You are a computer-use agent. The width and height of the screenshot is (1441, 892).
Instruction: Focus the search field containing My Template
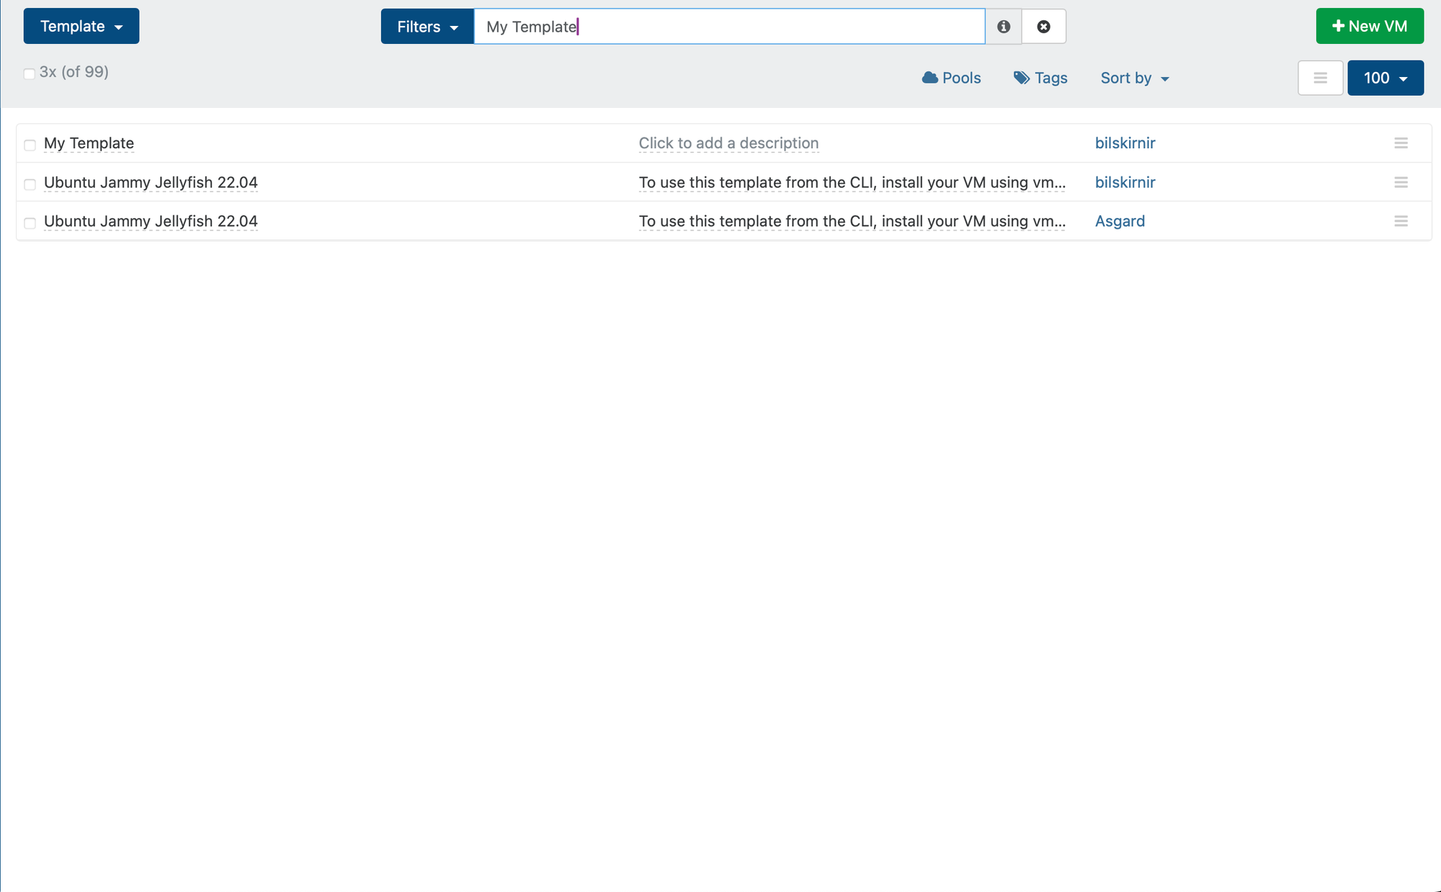[x=729, y=27]
